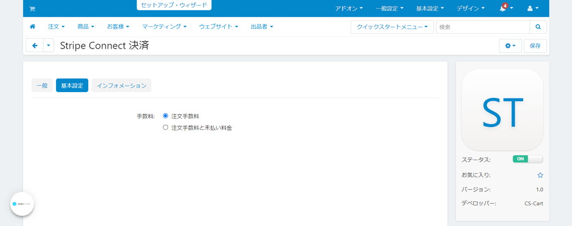
Task: Open the 出品者 menu
Action: (x=262, y=27)
